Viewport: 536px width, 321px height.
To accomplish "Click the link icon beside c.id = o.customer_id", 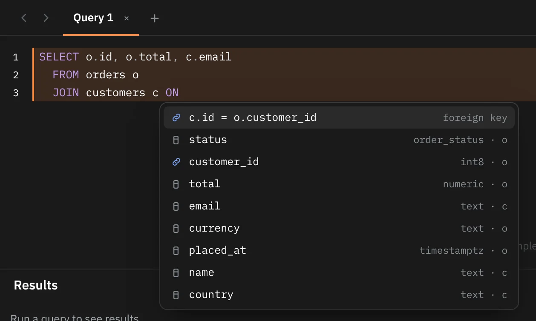I will click(176, 118).
